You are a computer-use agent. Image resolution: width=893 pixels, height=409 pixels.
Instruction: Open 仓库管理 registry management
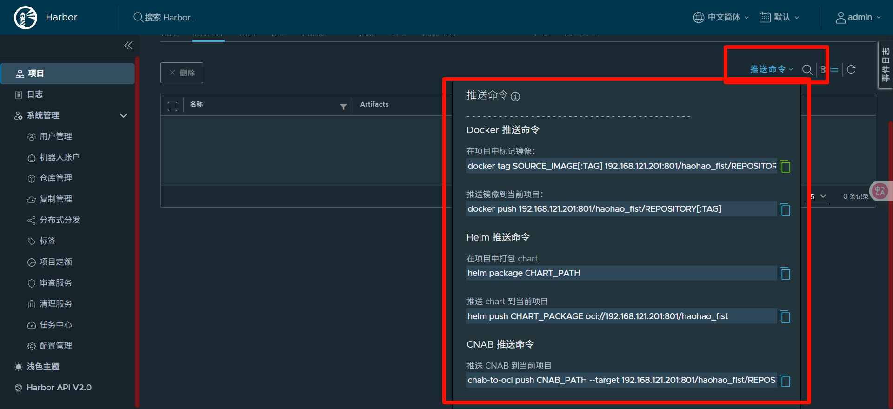click(56, 178)
